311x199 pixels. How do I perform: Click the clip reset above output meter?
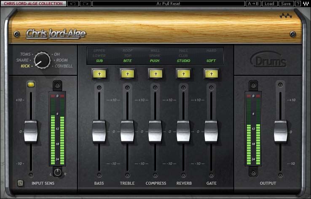coord(254,85)
